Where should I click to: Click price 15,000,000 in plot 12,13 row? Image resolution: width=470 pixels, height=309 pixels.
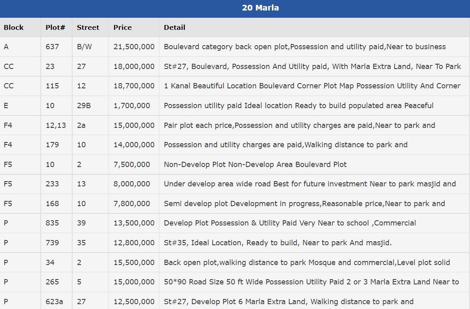134,125
